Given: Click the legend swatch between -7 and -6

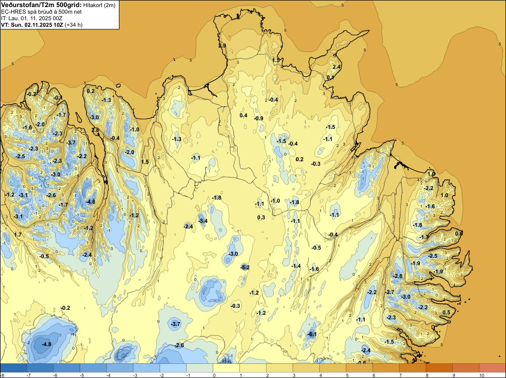Looking at the screenshot, I should [40, 368].
